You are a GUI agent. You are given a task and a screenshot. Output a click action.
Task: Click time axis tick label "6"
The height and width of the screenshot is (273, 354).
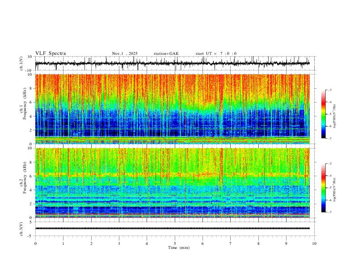pyautogui.click(x=202, y=244)
